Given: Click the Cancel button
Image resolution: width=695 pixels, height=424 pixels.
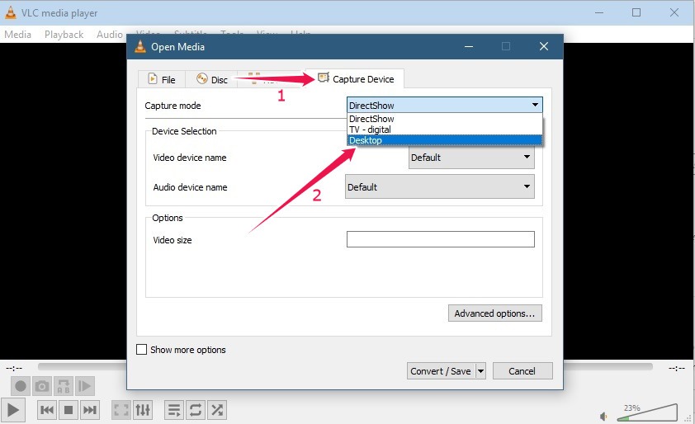Looking at the screenshot, I should point(522,371).
